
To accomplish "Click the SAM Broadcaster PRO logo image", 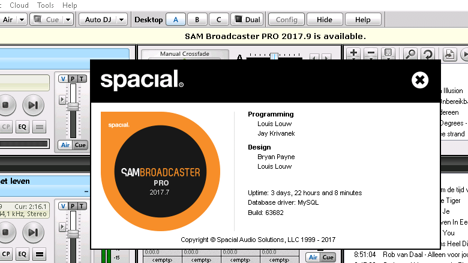I will point(161,171).
